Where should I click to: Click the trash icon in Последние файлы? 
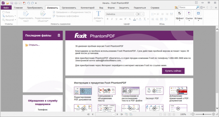[59, 36]
